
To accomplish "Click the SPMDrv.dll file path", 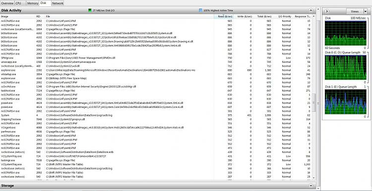I will coord(81,58).
